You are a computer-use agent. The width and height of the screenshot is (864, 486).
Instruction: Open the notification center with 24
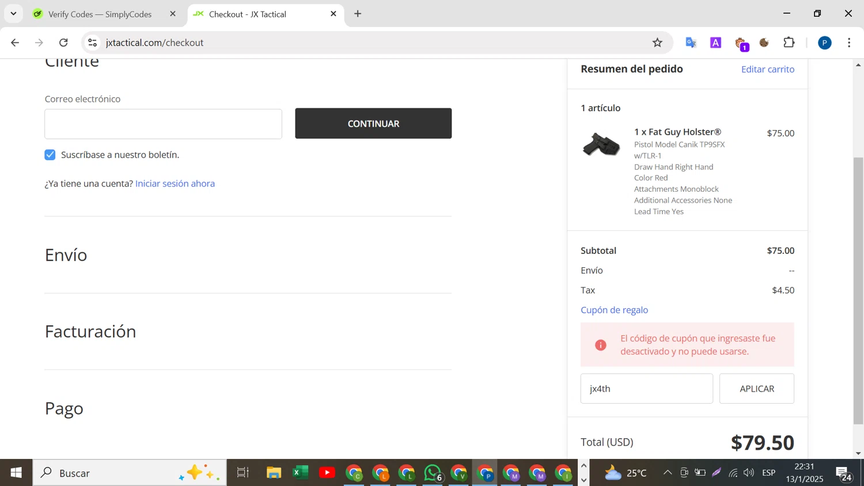point(844,473)
